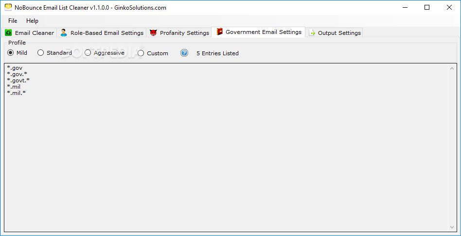Click the *.govt.* entry line
This screenshot has width=461, height=236.
(x=18, y=80)
